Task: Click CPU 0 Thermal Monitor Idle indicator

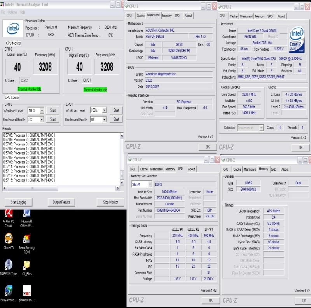Action: [30, 89]
